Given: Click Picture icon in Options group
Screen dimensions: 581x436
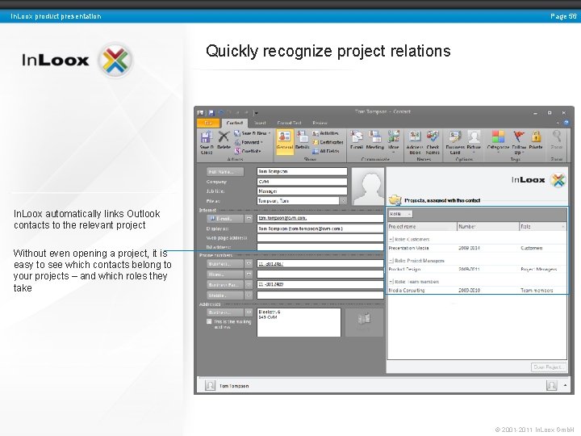Looking at the screenshot, I should (x=474, y=141).
